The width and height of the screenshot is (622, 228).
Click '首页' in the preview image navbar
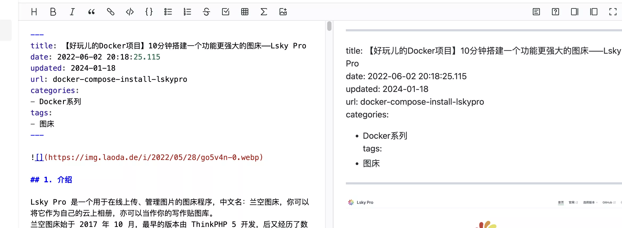561,202
